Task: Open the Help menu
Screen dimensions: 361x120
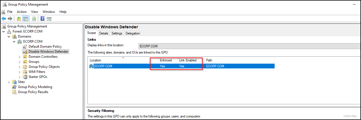Action: [63, 12]
